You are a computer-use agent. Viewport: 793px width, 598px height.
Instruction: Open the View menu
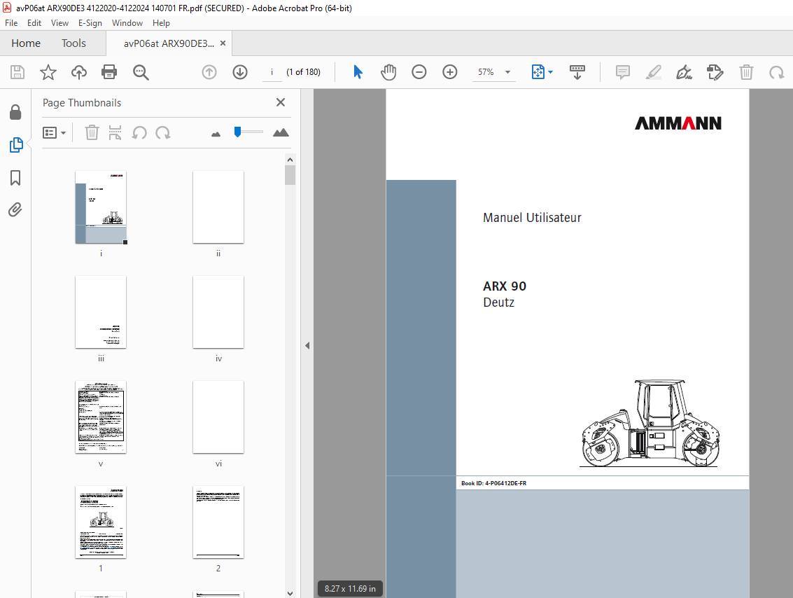tap(59, 23)
